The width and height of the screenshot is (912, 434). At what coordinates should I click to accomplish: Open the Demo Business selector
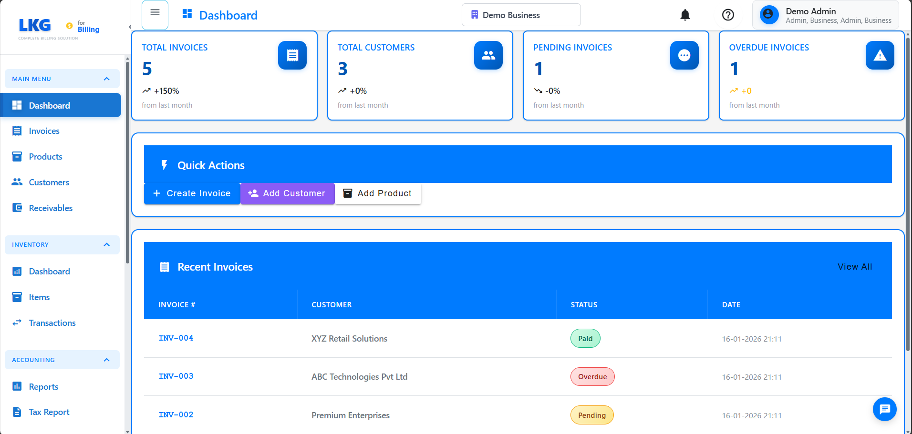tap(521, 15)
